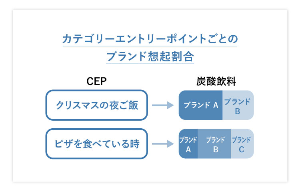Viewport: 300px width, 192px height.
Task: Click the letter B in bottom brand bar
Action: coord(216,150)
